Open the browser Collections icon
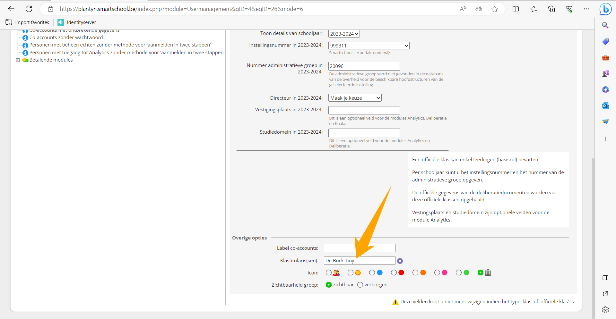Image resolution: width=616 pixels, height=319 pixels. [x=551, y=9]
